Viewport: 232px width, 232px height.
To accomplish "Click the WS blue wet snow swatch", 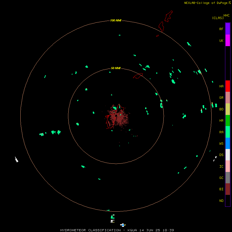I will 228,143.
